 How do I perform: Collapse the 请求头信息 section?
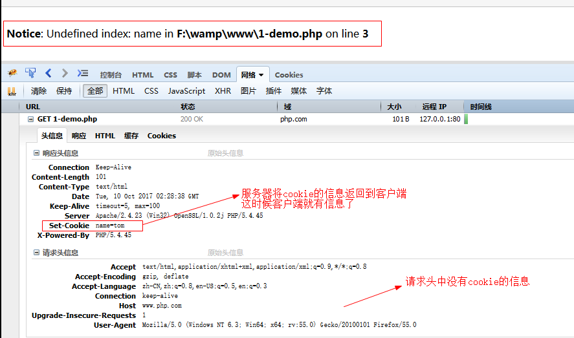pyautogui.click(x=36, y=253)
